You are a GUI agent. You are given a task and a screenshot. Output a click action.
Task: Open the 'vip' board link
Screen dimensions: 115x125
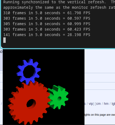click(91, 104)
